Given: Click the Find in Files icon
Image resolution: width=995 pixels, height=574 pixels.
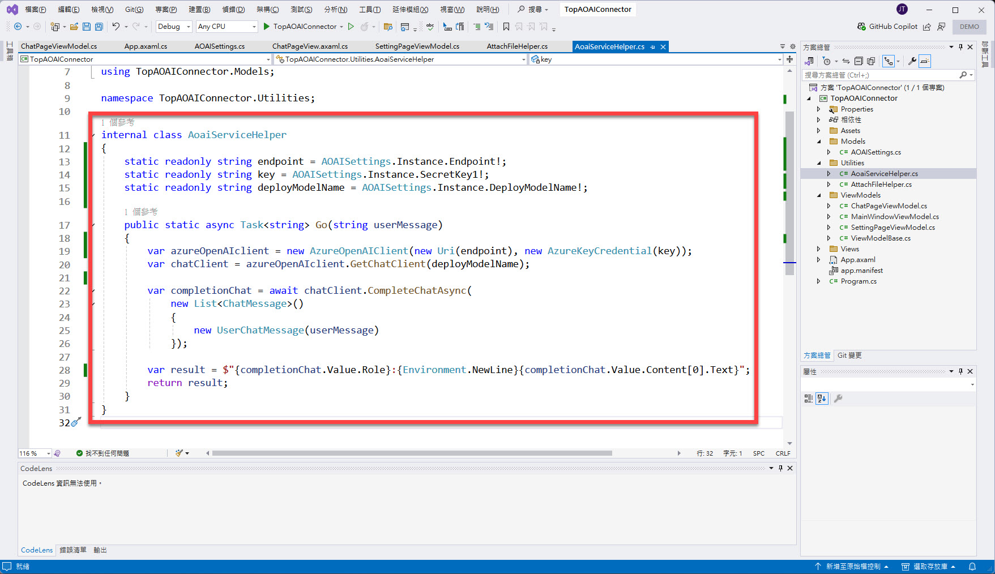Looking at the screenshot, I should tap(388, 27).
